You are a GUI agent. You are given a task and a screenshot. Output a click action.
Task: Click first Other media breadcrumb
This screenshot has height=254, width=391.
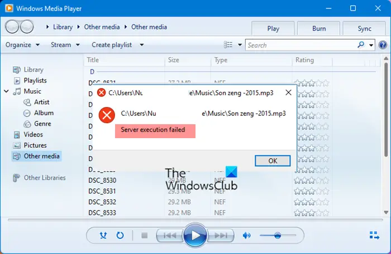click(102, 27)
